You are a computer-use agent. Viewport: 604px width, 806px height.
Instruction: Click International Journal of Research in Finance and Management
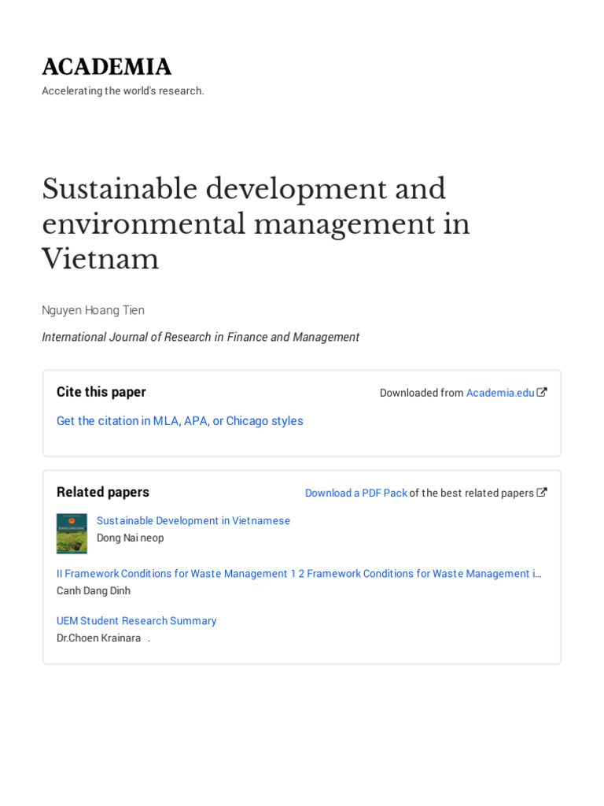click(x=201, y=337)
